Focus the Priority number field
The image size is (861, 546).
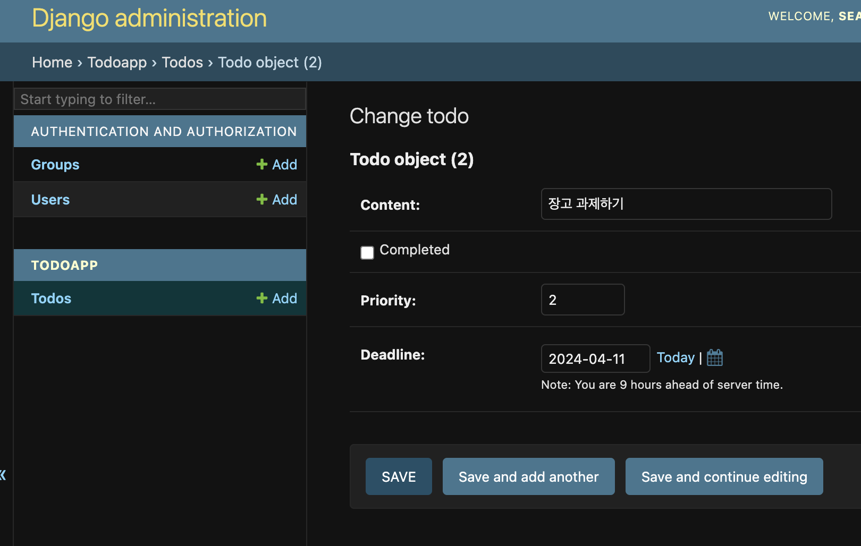pyautogui.click(x=583, y=300)
